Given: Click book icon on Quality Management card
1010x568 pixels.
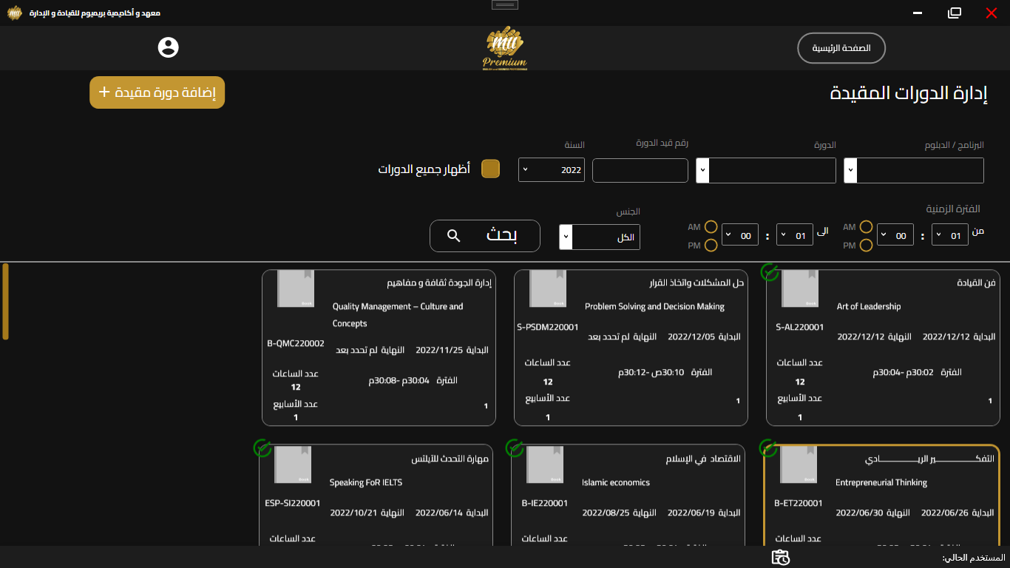Looking at the screenshot, I should [x=296, y=288].
